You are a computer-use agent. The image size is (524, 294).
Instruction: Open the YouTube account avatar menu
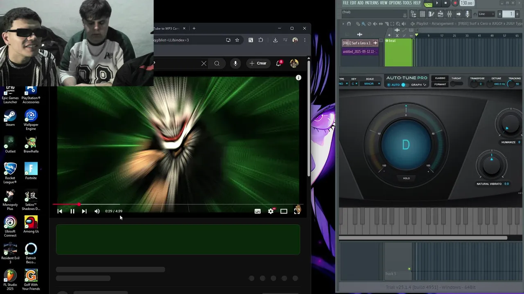click(x=294, y=63)
